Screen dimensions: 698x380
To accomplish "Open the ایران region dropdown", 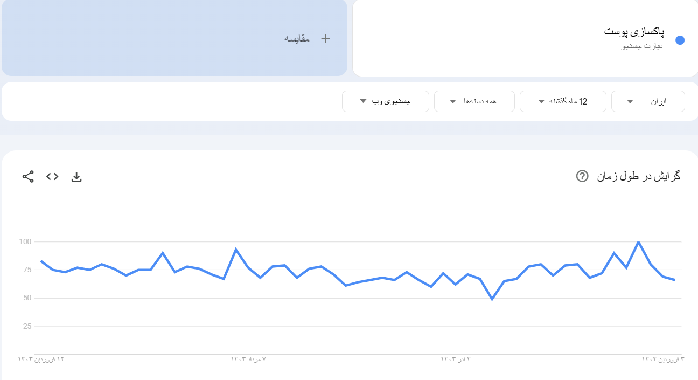I will click(648, 101).
